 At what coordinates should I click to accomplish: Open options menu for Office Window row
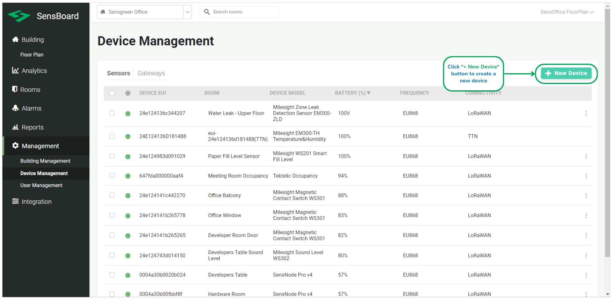click(586, 216)
